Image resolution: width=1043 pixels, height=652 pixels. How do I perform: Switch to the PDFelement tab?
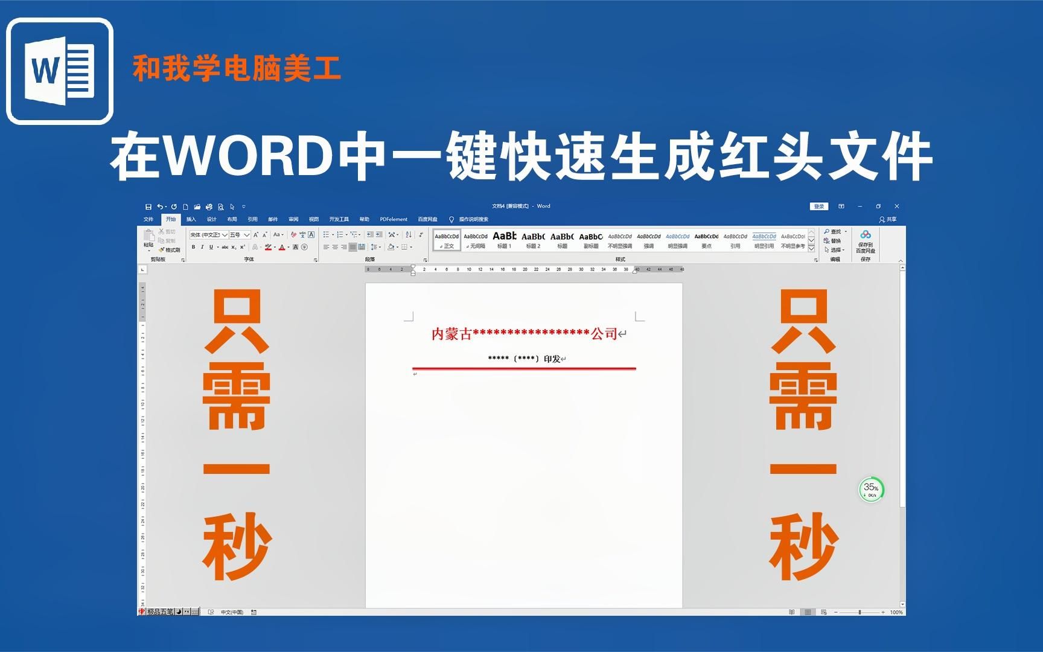394,219
